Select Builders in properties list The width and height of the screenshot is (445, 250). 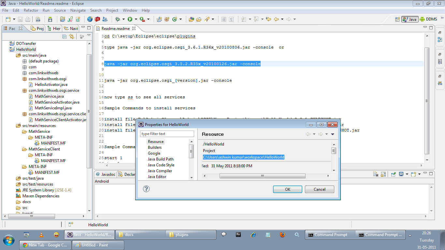155,147
